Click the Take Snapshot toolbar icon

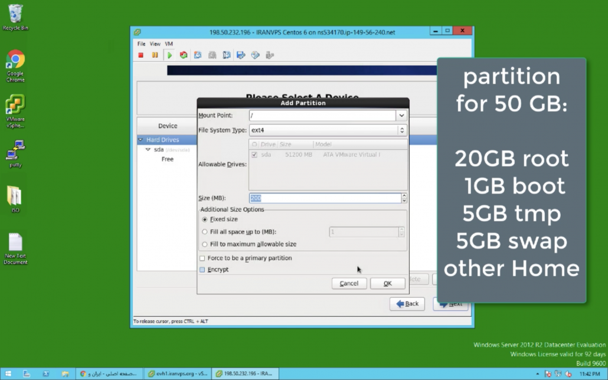click(x=198, y=55)
